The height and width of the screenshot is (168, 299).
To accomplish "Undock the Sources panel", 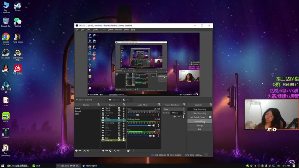I will point(124,105).
